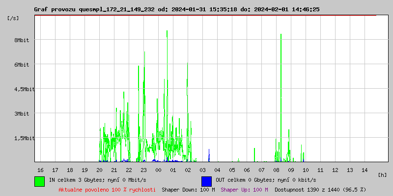The width and height of the screenshot is (393, 196).
Task: Click the [h] hour unit label
Action: [383, 175]
